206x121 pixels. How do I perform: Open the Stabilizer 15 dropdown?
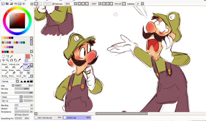click(x=142, y=4)
